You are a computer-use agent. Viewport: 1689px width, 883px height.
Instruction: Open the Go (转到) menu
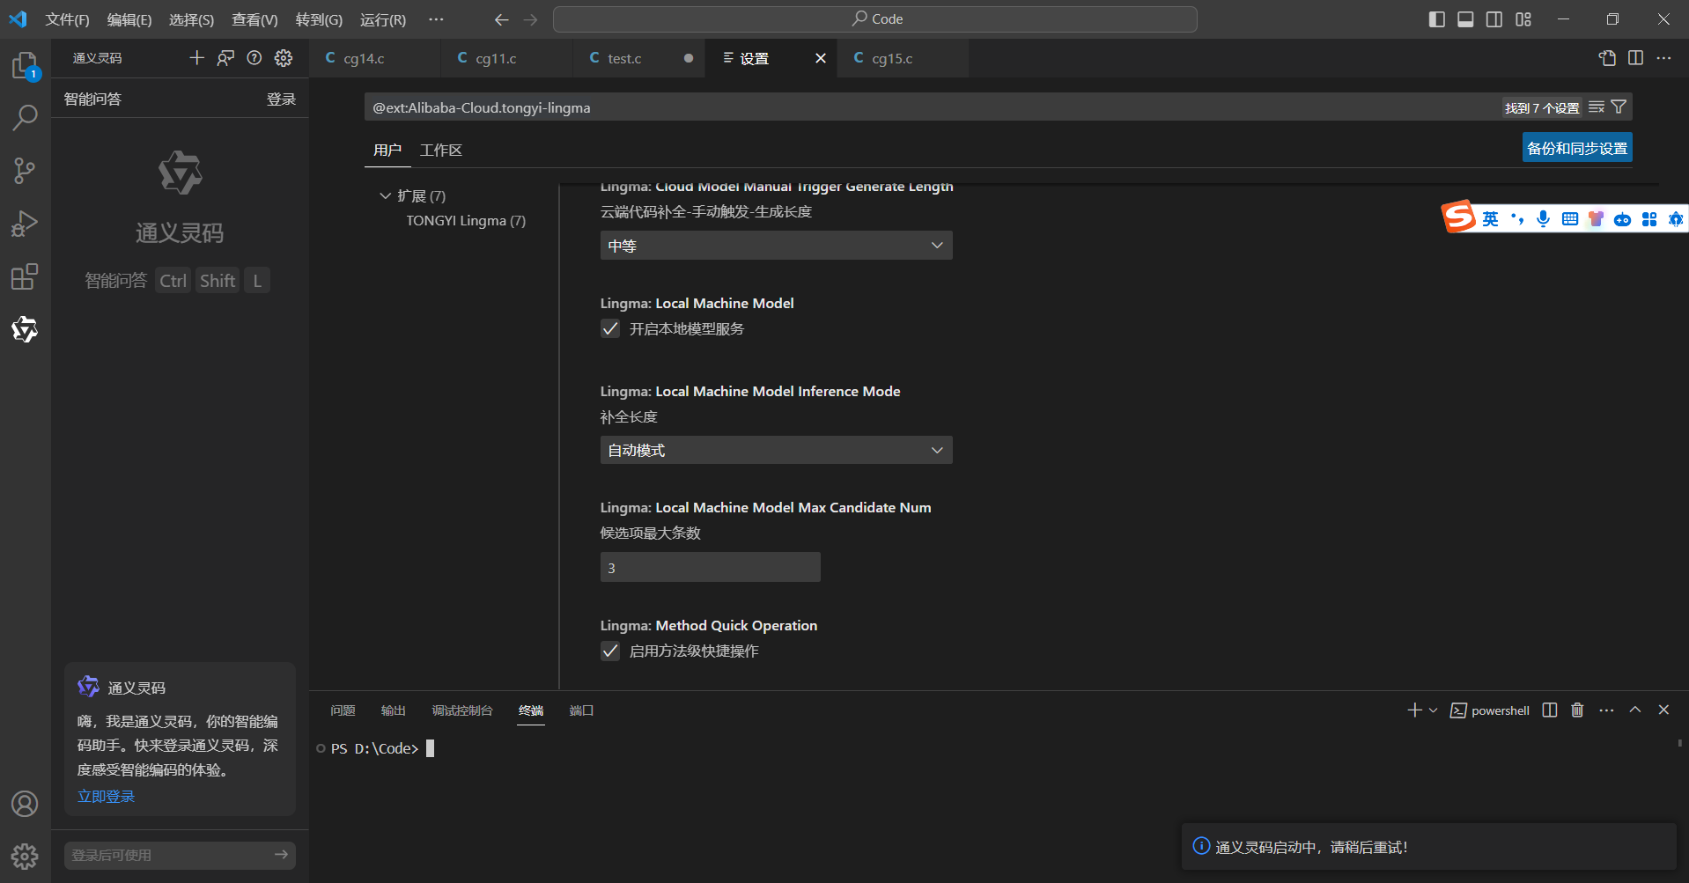tap(319, 19)
